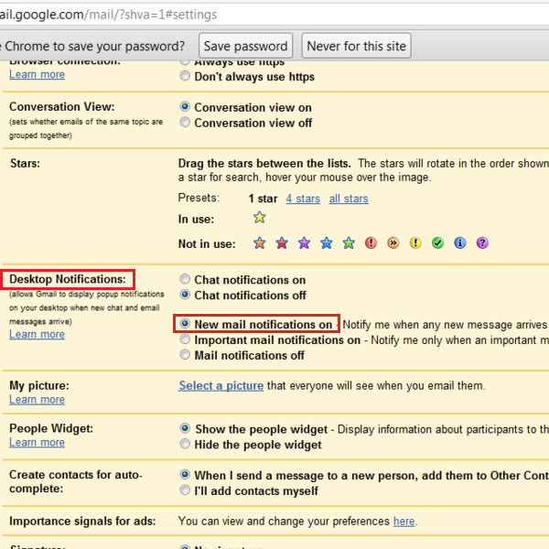
Task: Open Learn more under My picture
Action: 38,400
